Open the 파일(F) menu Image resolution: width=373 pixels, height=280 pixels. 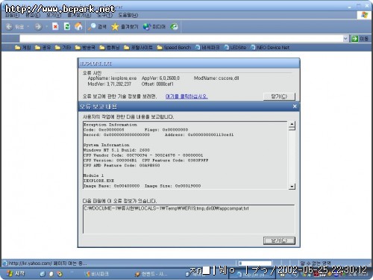[13, 16]
